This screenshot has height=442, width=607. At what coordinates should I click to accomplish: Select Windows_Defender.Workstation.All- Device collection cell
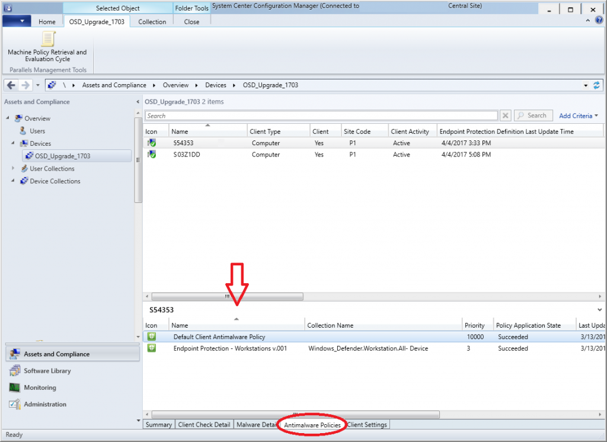point(368,348)
